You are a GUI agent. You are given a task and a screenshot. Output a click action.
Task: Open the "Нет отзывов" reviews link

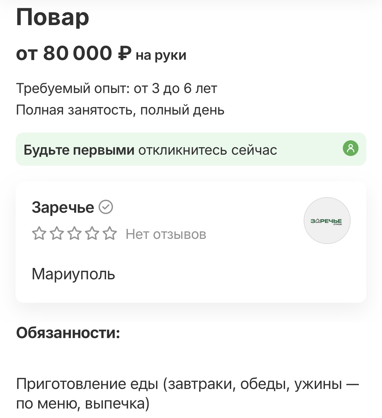coord(166,234)
